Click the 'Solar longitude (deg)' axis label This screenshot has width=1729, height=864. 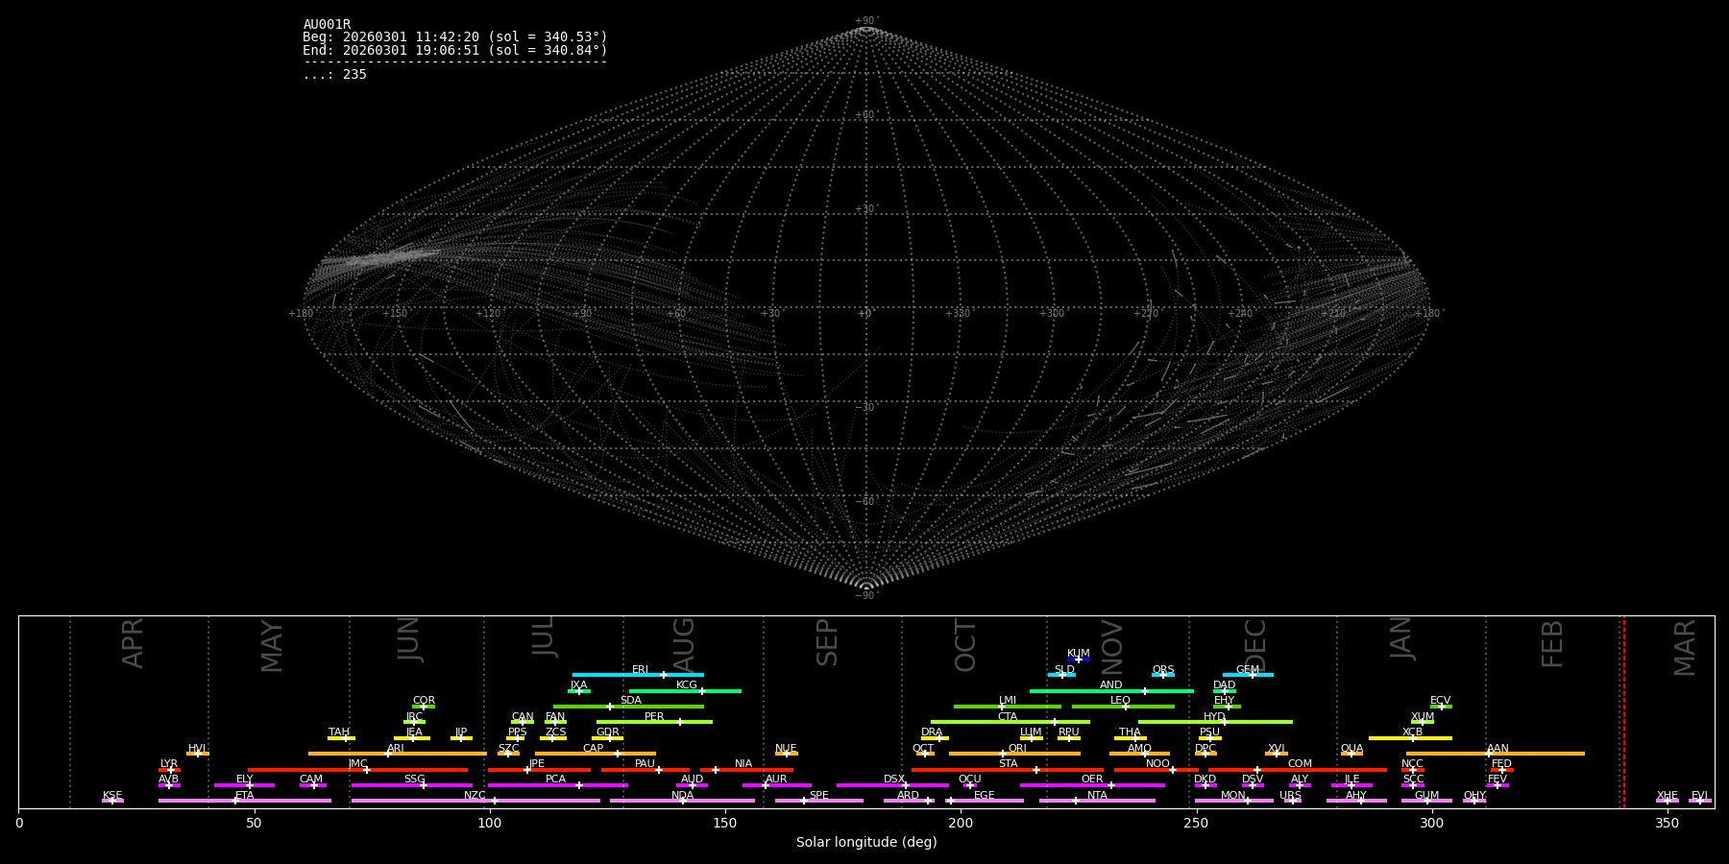pos(866,842)
